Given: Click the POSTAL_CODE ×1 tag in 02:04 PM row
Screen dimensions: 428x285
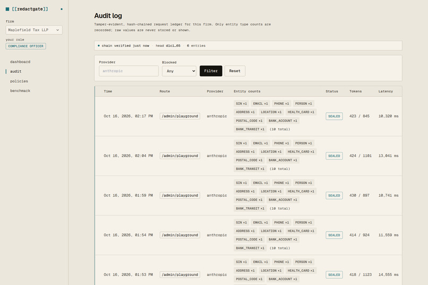Looking at the screenshot, I should pyautogui.click(x=249, y=160).
